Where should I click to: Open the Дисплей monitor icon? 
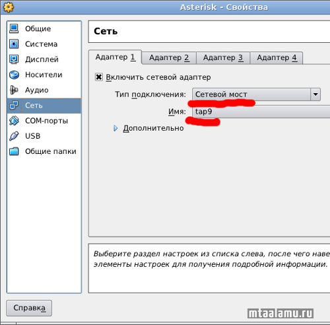coord(14,59)
